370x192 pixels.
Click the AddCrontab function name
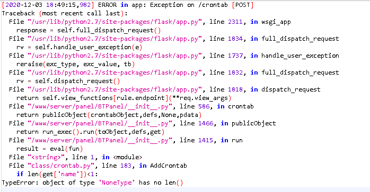point(169,166)
